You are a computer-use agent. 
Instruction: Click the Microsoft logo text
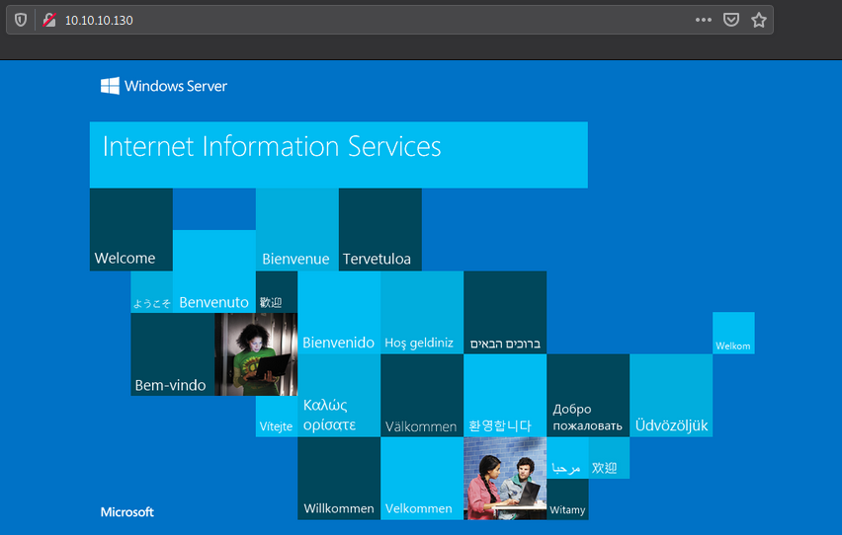click(127, 512)
